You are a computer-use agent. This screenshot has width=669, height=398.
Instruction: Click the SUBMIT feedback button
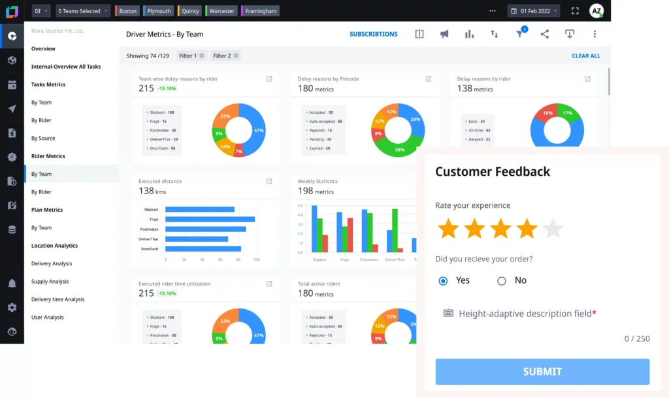pos(542,371)
